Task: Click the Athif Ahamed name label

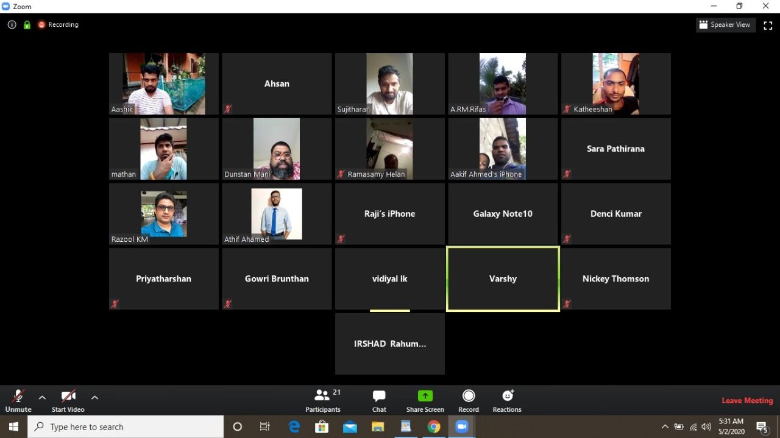Action: coord(246,239)
